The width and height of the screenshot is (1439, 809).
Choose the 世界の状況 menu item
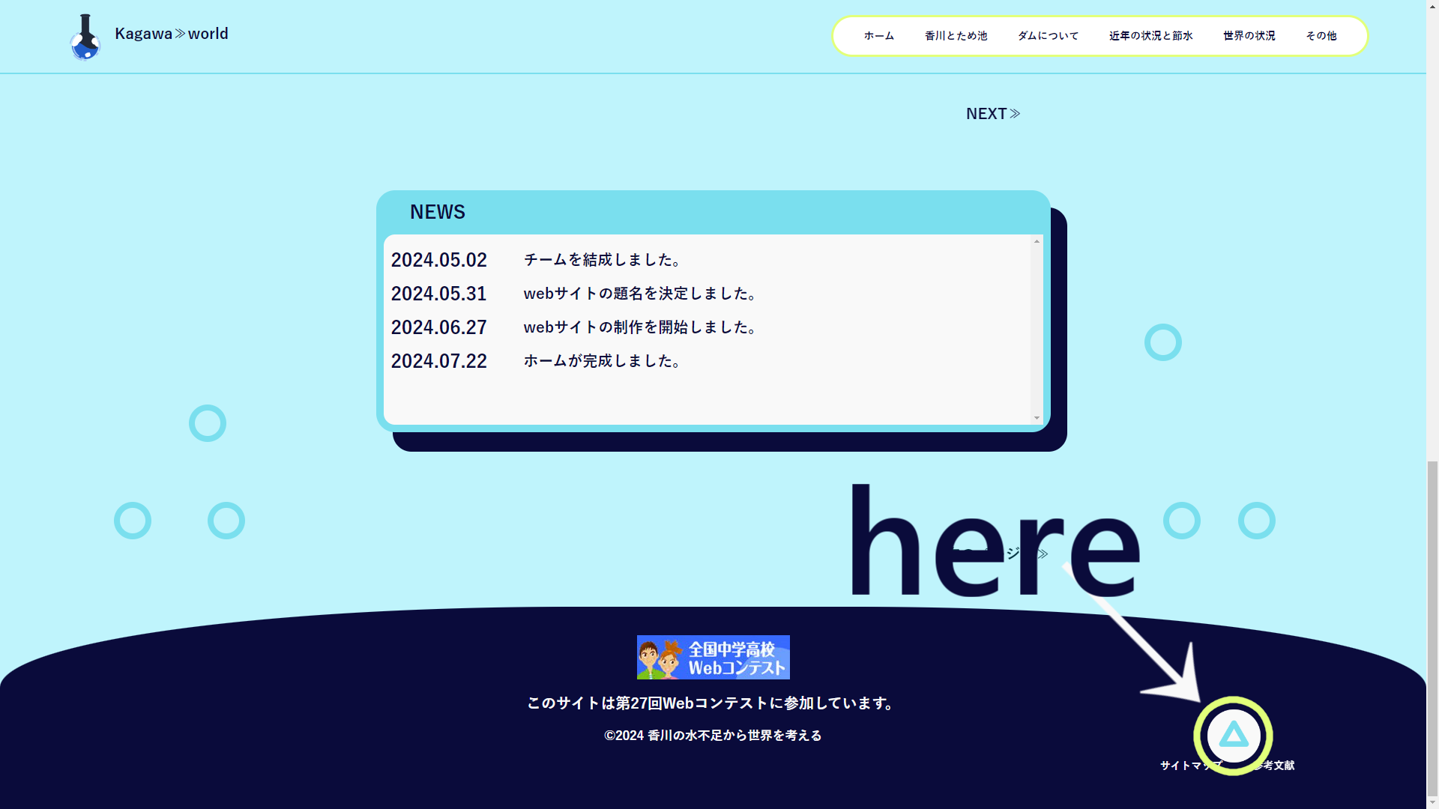pos(1249,36)
